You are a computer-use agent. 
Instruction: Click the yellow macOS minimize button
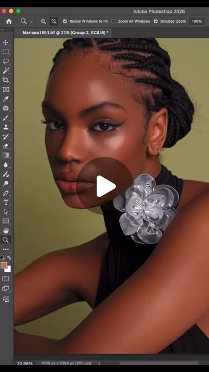[11, 11]
